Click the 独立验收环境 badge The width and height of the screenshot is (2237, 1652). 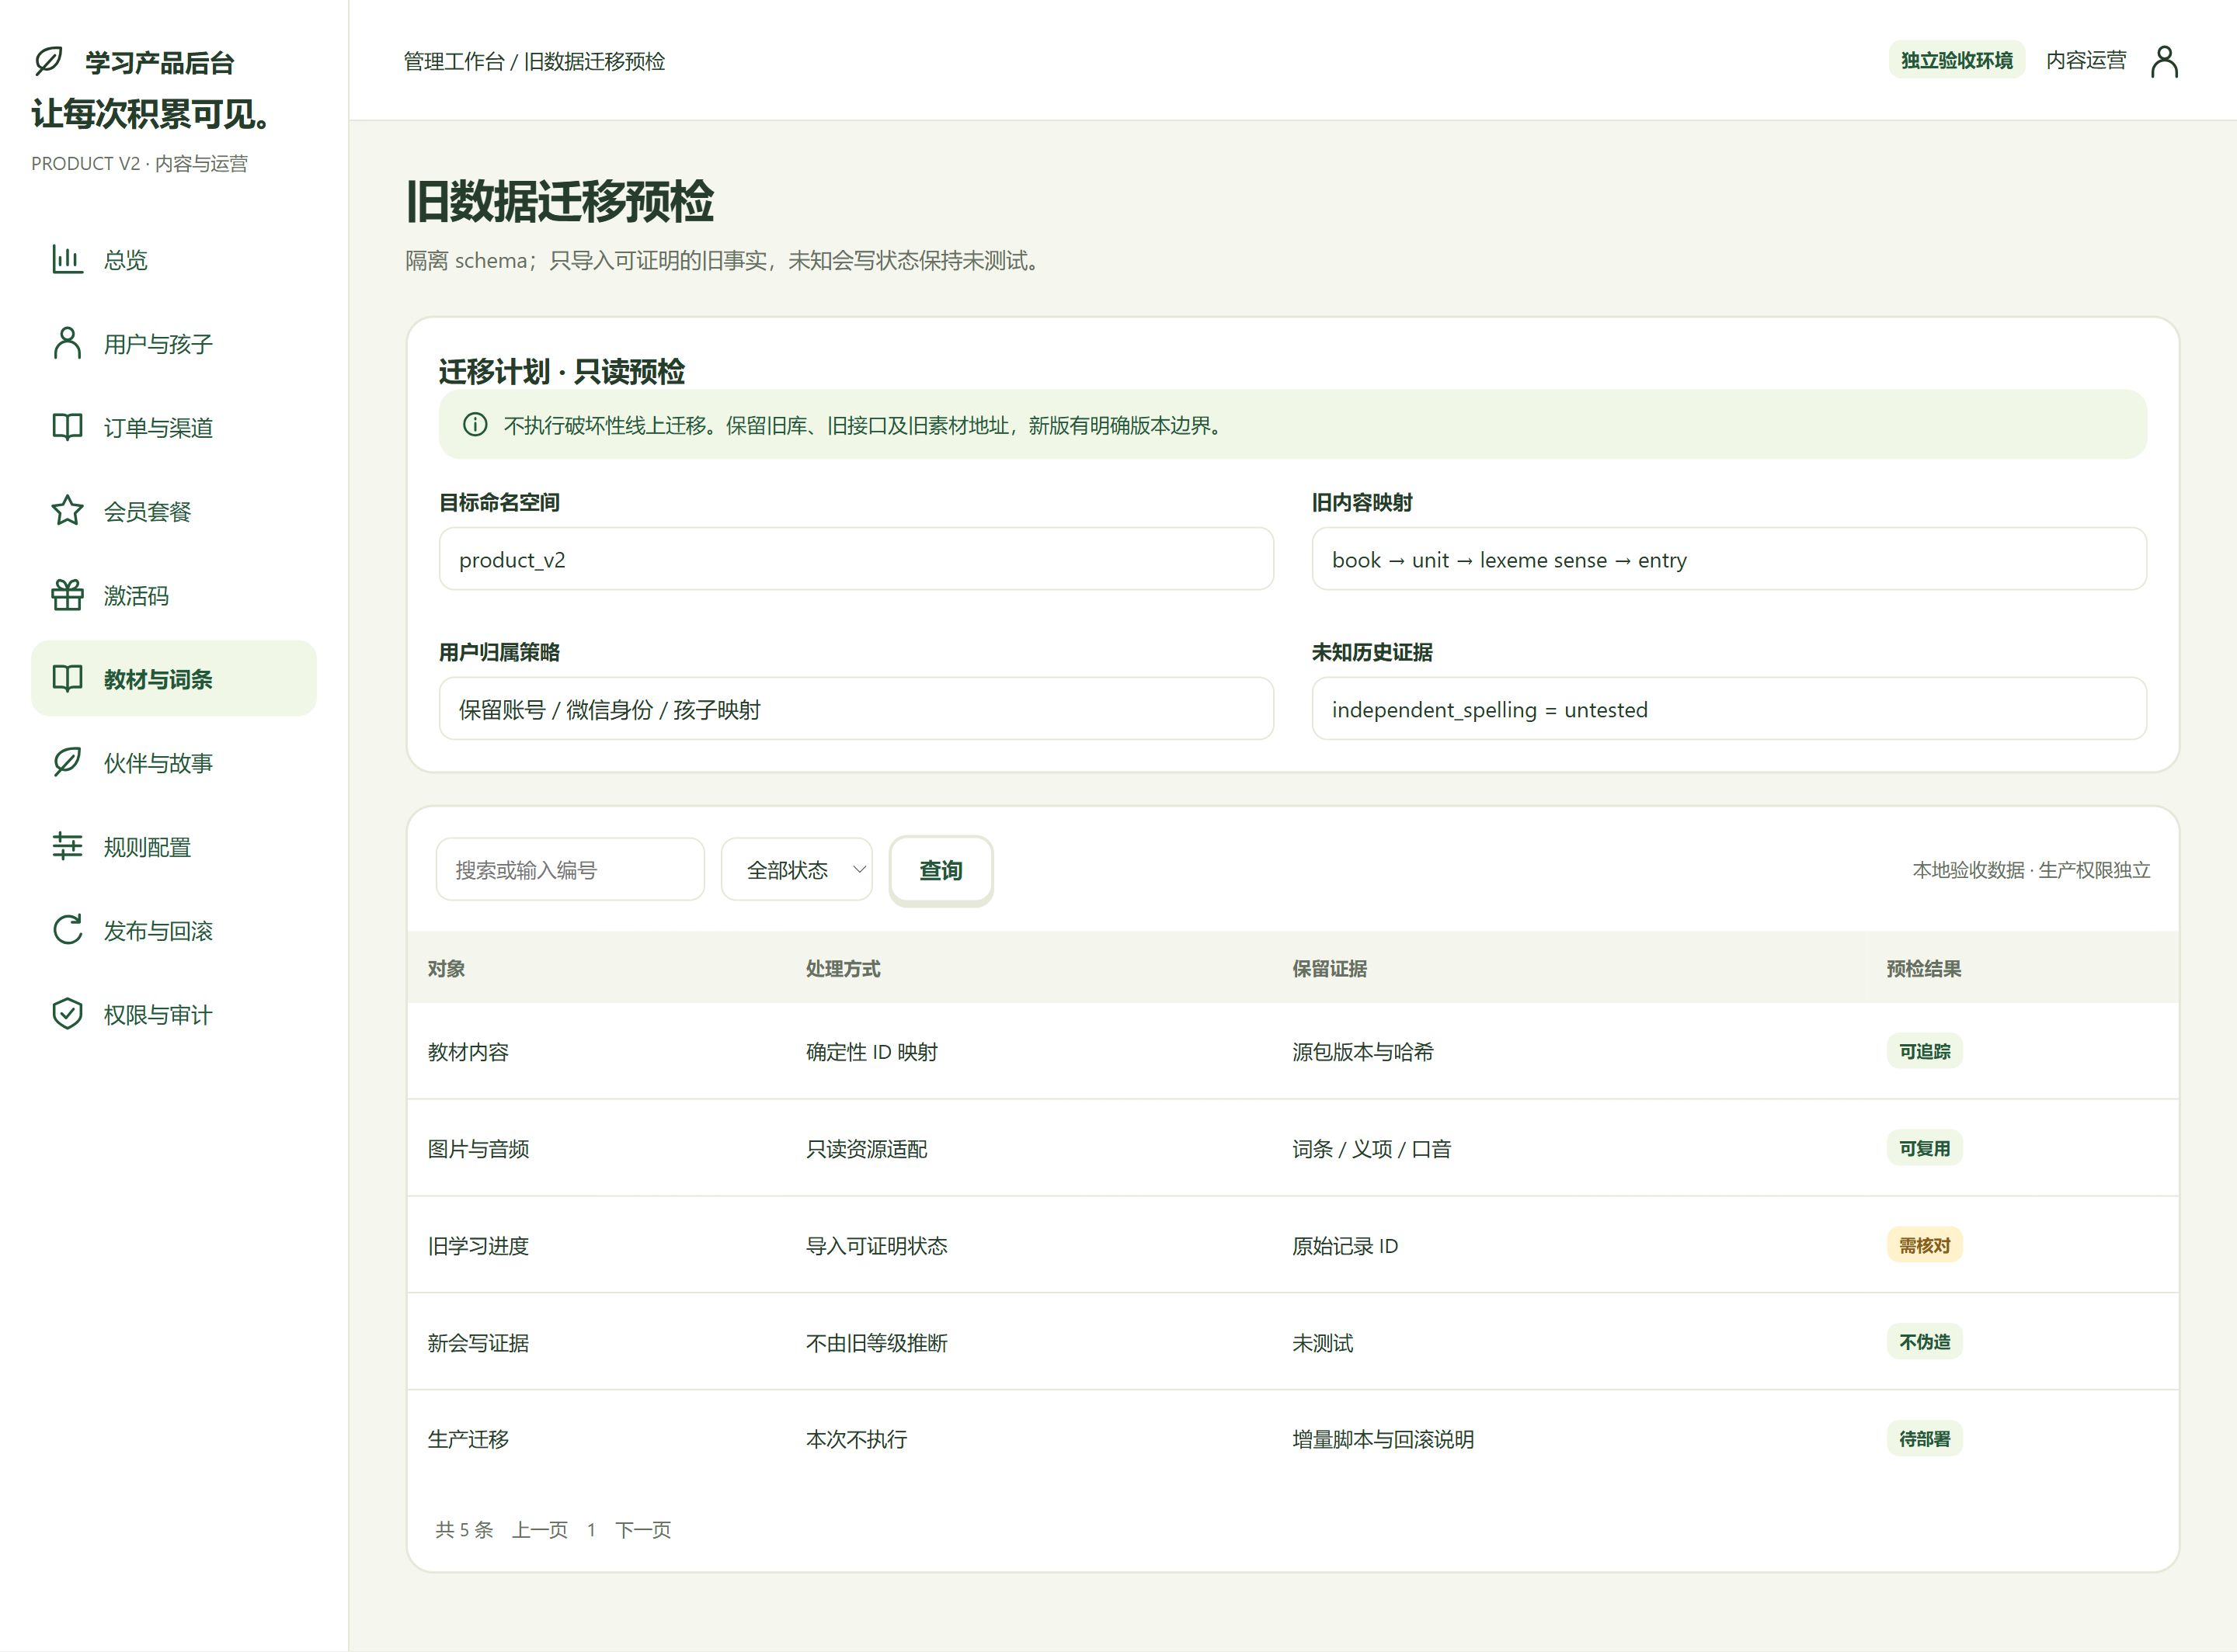1957,60
